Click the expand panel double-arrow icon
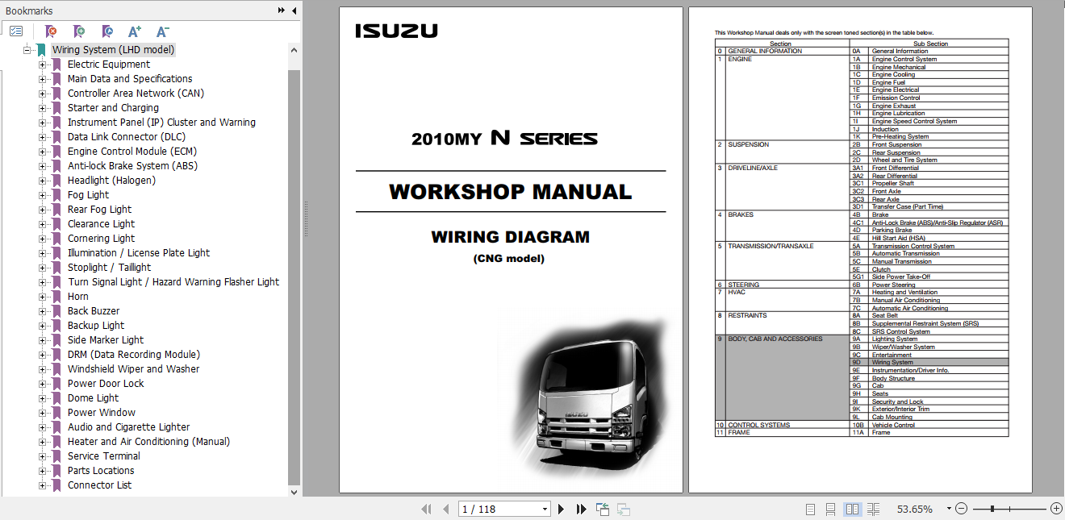 (x=282, y=10)
